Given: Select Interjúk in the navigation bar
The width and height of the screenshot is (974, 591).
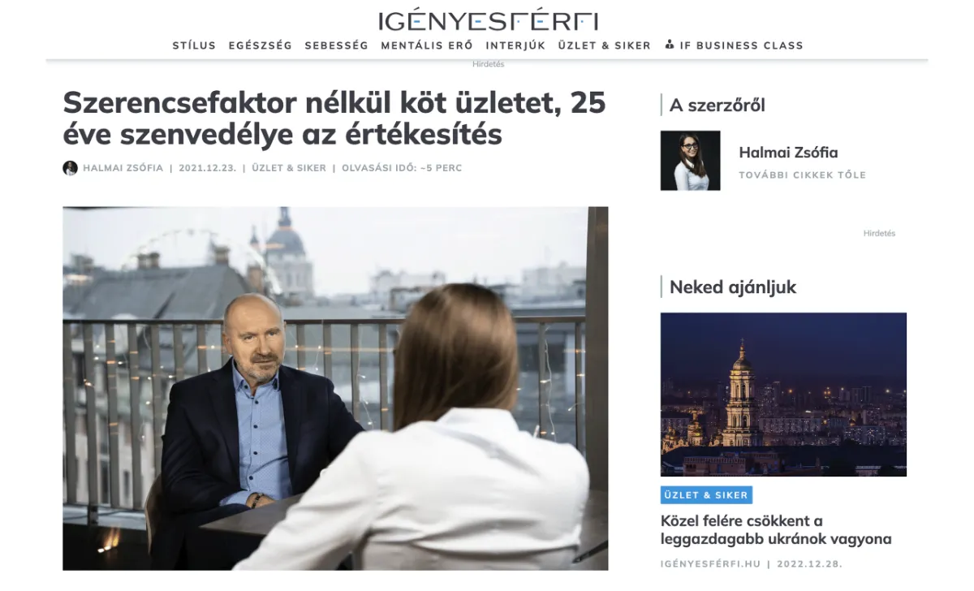Looking at the screenshot, I should (x=515, y=45).
